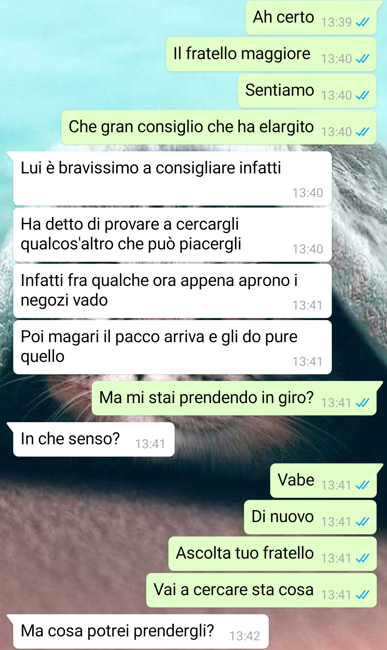
Task: Select the 'Sentiamo' sent message text
Action: point(279,90)
